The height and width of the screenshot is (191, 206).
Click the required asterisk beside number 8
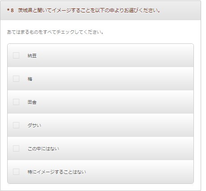click(x=8, y=10)
